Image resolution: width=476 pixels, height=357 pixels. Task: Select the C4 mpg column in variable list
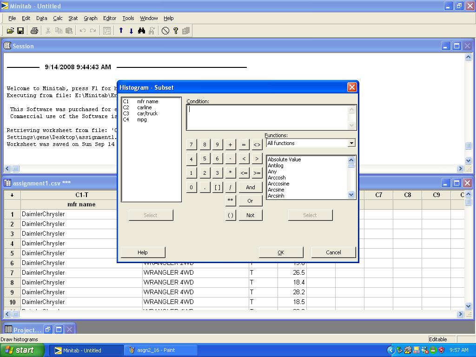click(x=141, y=119)
